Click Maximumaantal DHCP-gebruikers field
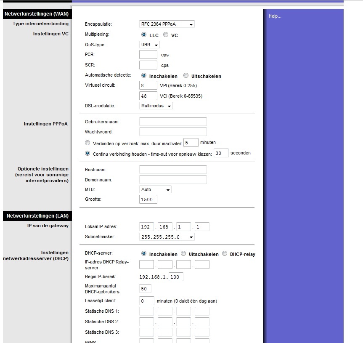363x343 pixels. click(x=145, y=289)
